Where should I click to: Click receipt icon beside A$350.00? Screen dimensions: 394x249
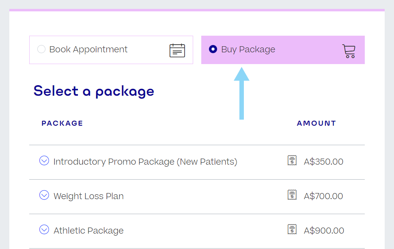292,161
